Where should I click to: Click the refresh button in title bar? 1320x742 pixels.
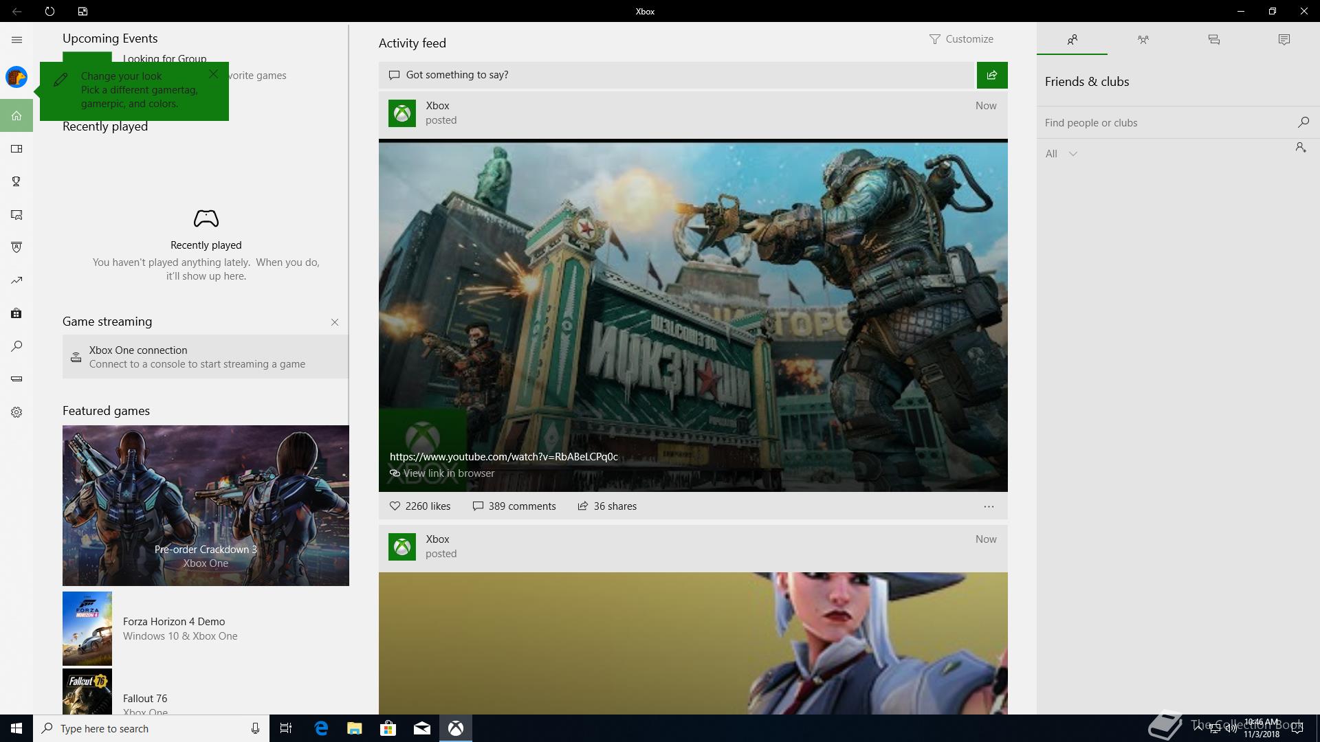click(x=49, y=11)
